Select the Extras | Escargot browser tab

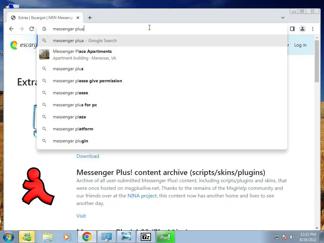click(45, 18)
